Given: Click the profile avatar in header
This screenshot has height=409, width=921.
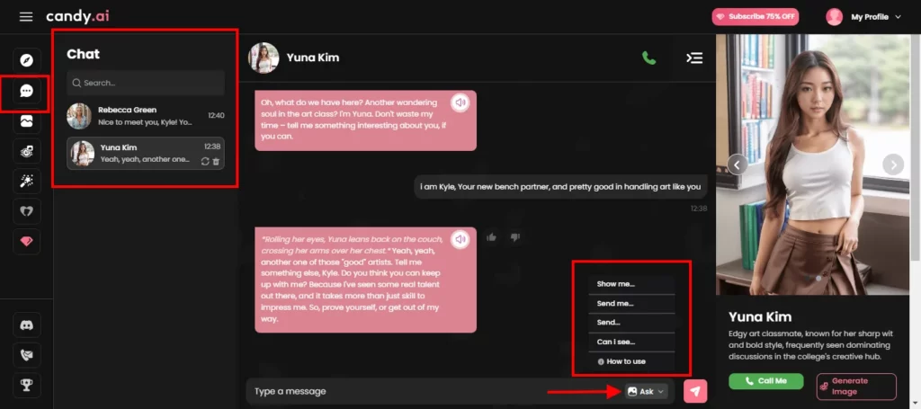Looking at the screenshot, I should pos(834,17).
